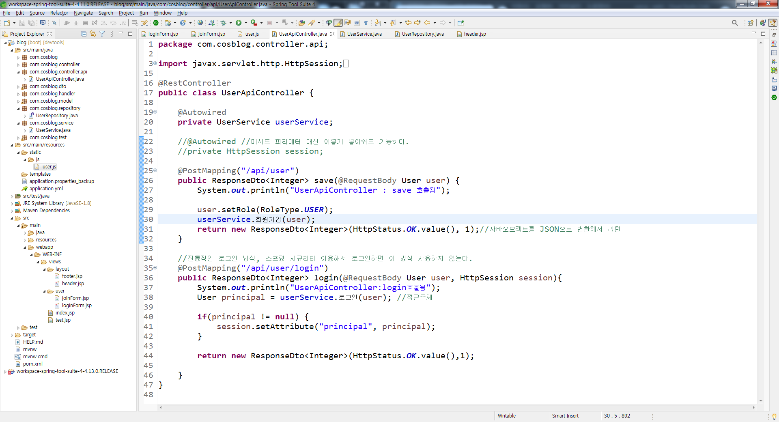Click the Open Perspective icon
The image size is (779, 422).
tap(750, 23)
